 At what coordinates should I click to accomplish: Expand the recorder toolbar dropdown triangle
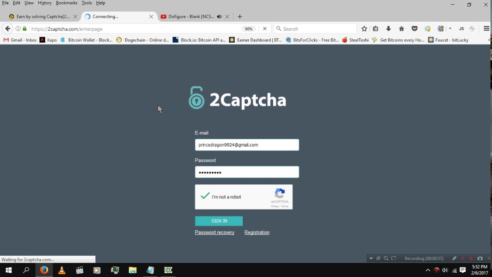click(x=371, y=259)
